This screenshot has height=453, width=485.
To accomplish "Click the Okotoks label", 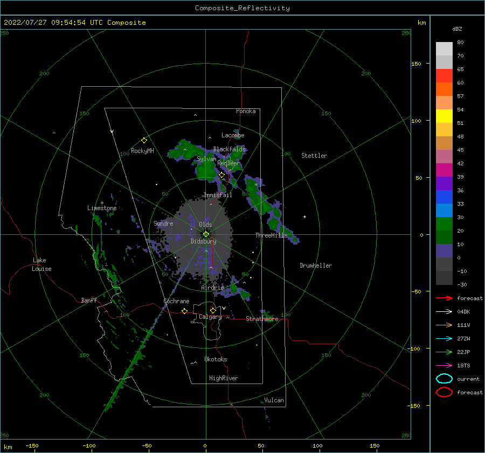I will click(216, 359).
